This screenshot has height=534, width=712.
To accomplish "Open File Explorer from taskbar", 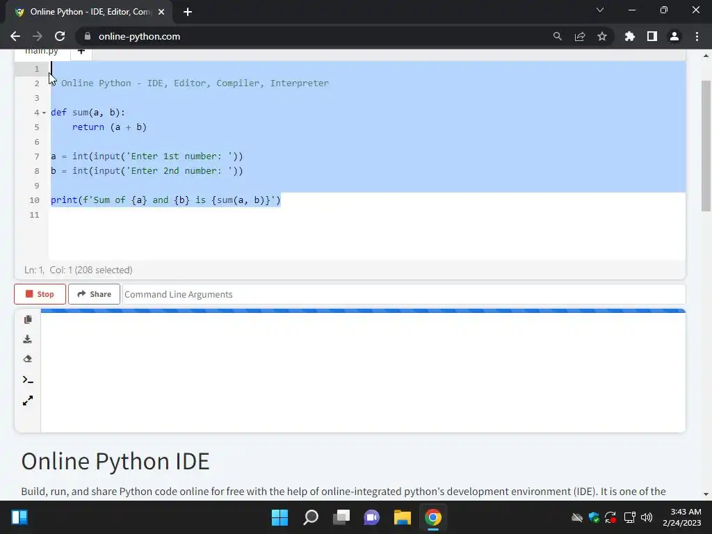I will [403, 517].
